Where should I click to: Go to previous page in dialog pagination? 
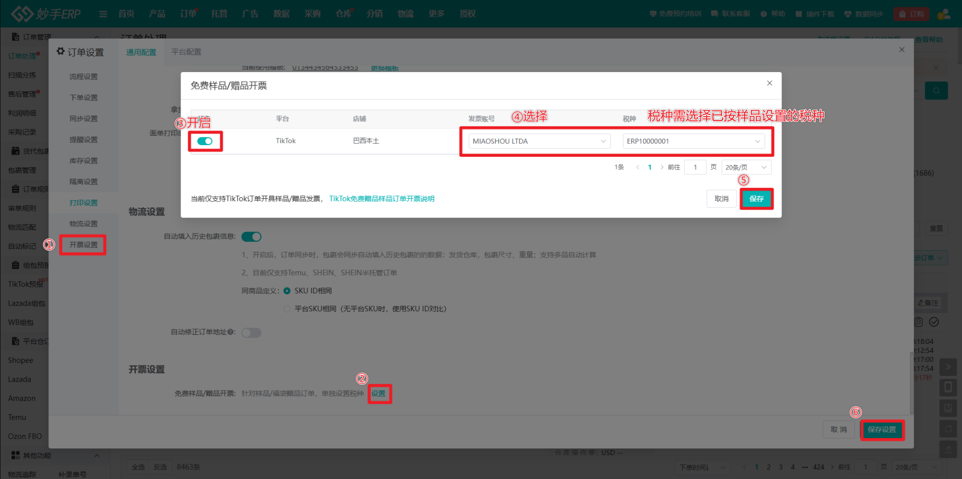pyautogui.click(x=638, y=167)
